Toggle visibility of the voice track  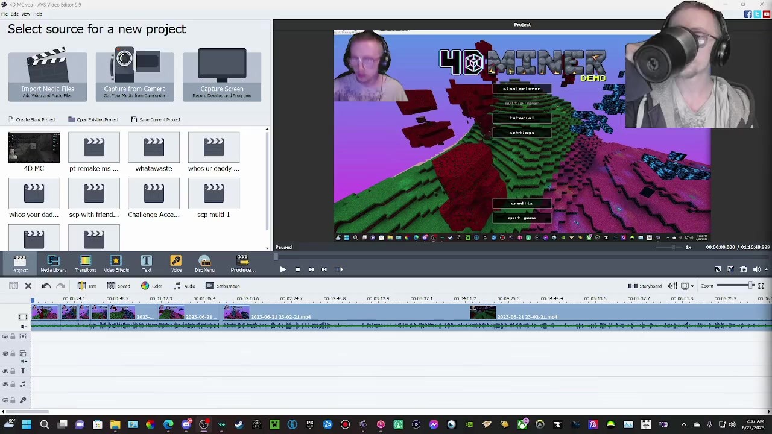click(5, 400)
